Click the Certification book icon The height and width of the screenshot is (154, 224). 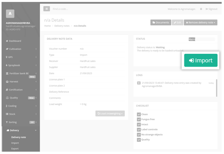[7, 90]
